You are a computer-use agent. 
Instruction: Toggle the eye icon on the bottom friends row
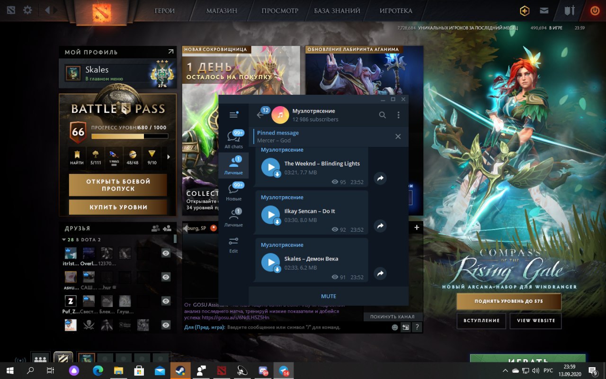coord(166,325)
